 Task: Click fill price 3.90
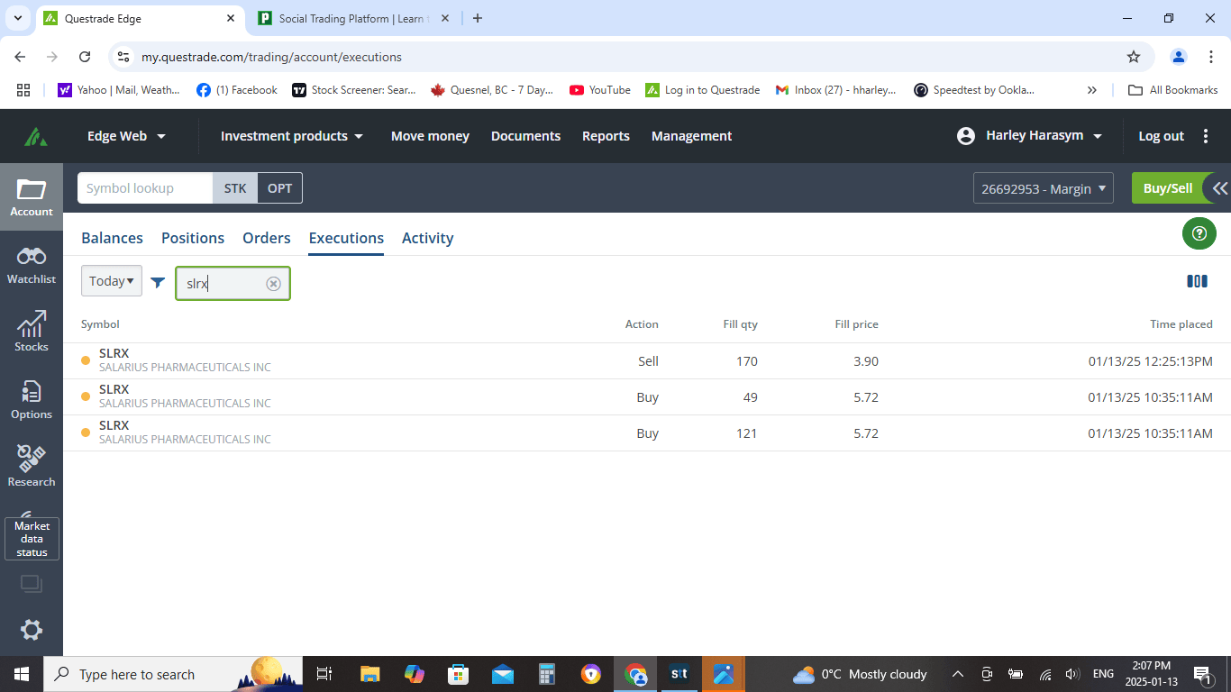pos(865,361)
